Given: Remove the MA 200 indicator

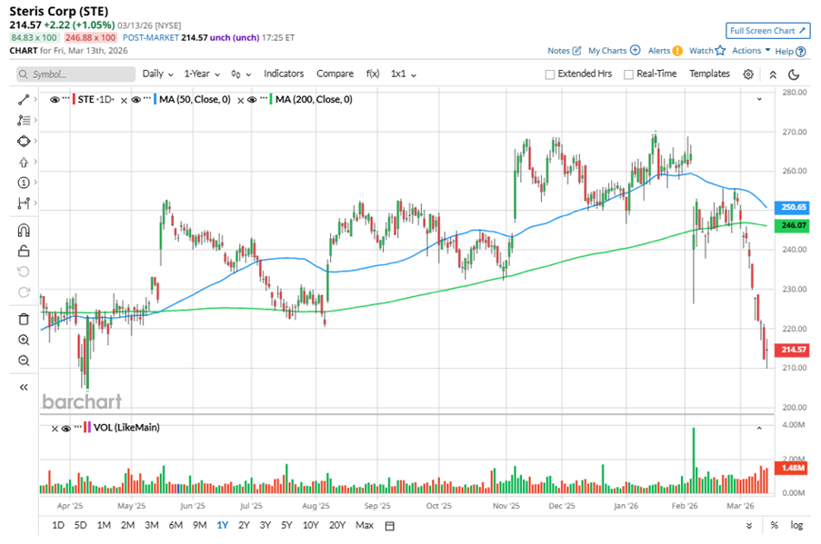Looking at the screenshot, I should click(240, 101).
